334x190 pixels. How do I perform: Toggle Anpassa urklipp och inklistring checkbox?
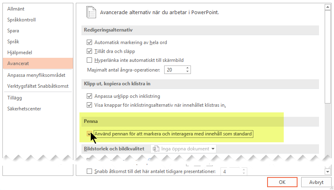click(89, 96)
